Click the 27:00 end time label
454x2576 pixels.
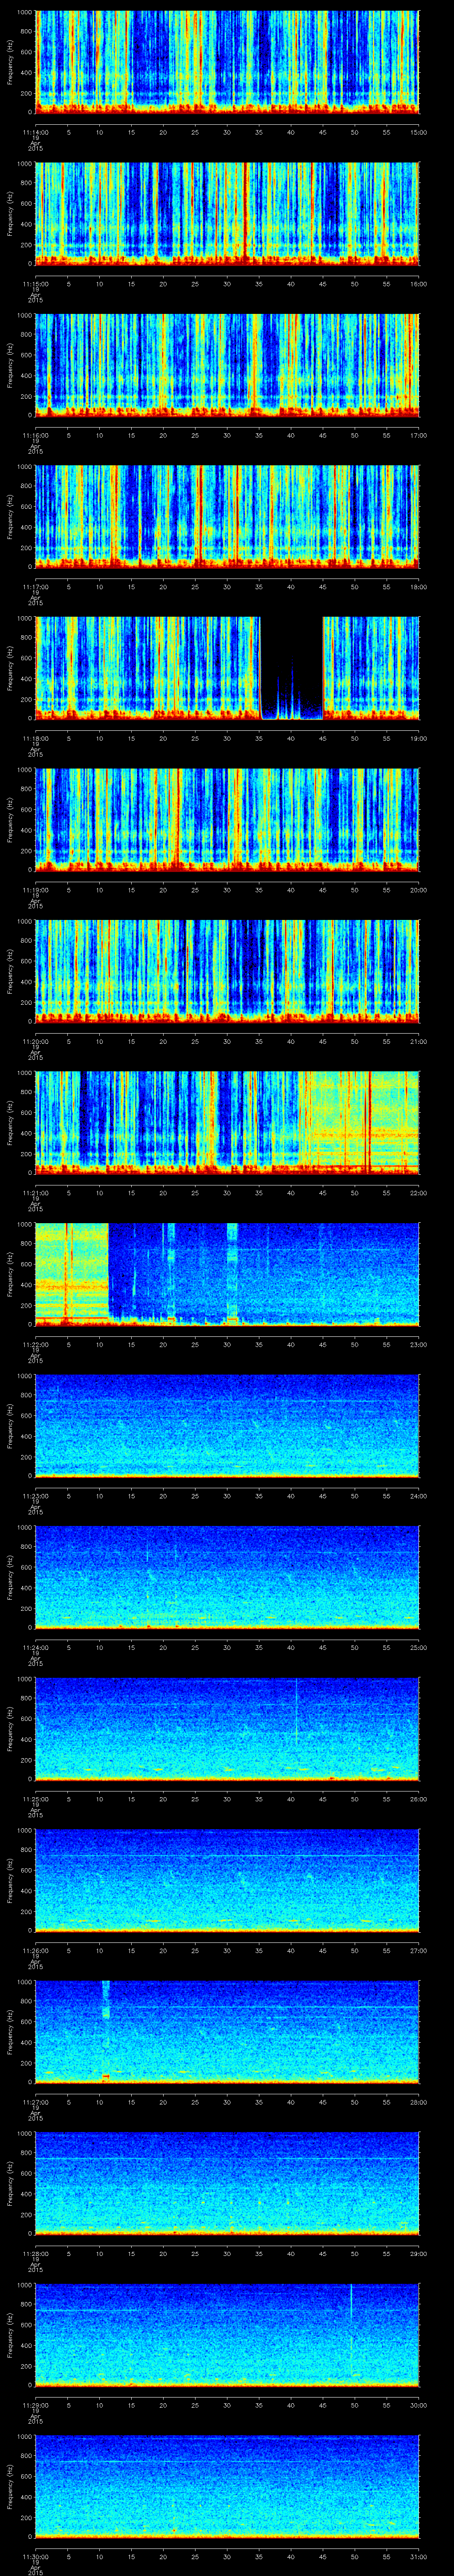(419, 1950)
